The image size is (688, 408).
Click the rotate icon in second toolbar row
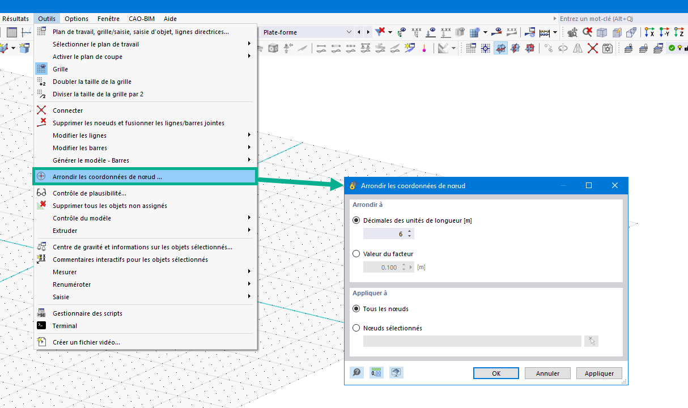pos(563,48)
